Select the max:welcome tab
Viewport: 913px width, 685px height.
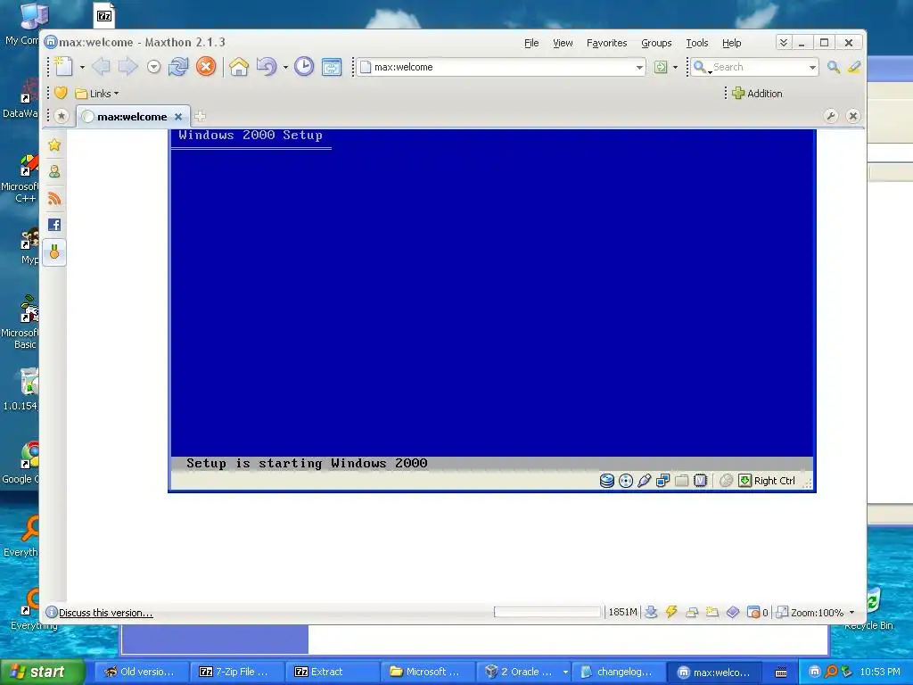pos(132,117)
